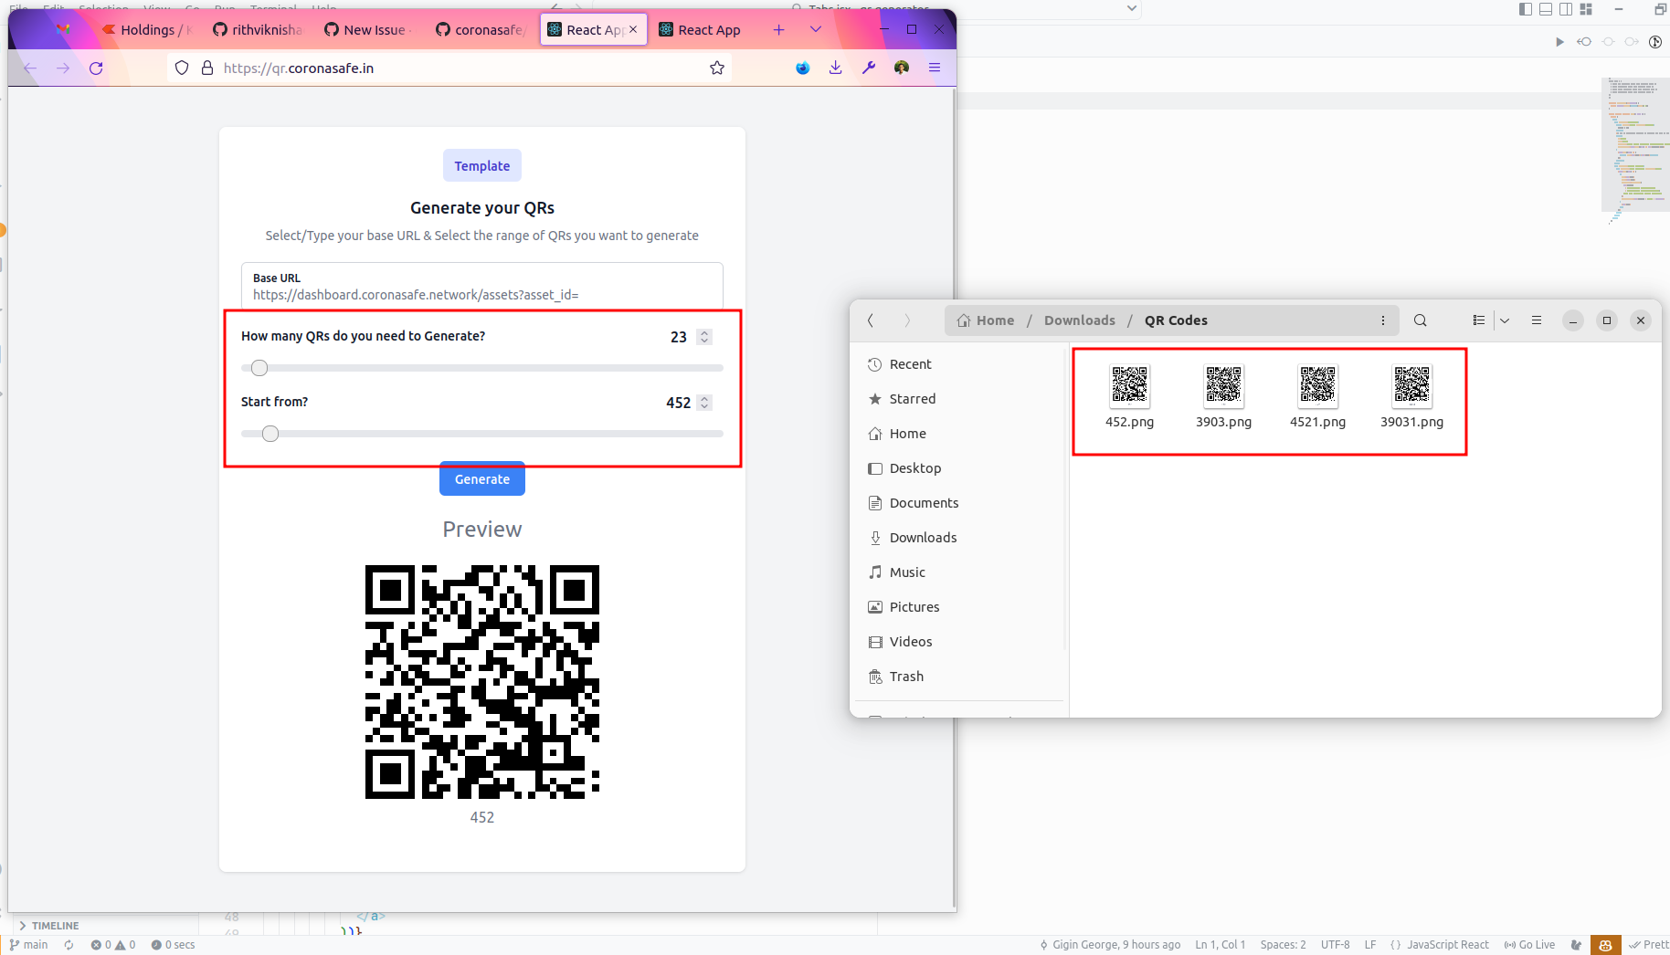Open the Firefox account profile icon

pyautogui.click(x=901, y=68)
